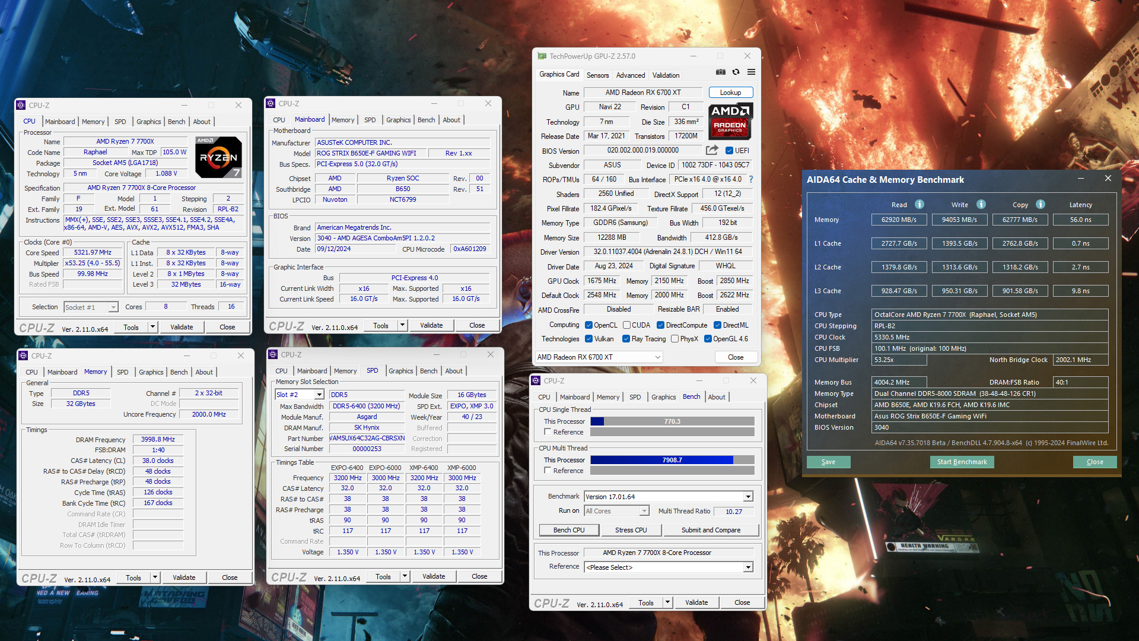1139x641 pixels.
Task: Toggle Vulkan technologies checkbox
Action: 588,339
